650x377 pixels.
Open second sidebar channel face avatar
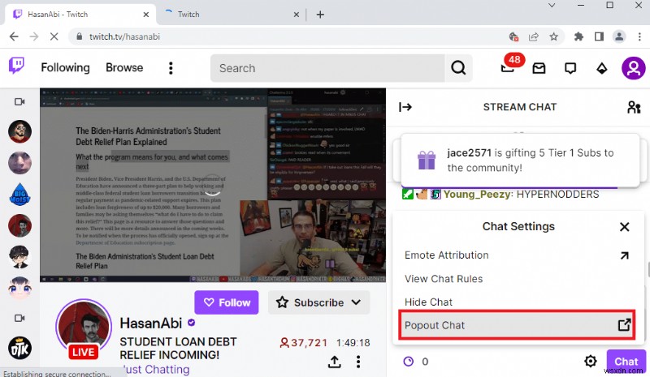coord(19,163)
